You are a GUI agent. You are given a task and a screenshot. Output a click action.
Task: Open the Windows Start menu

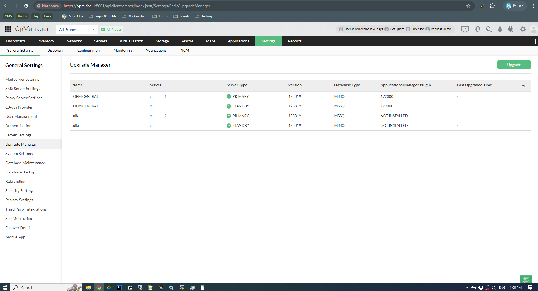pyautogui.click(x=4, y=287)
